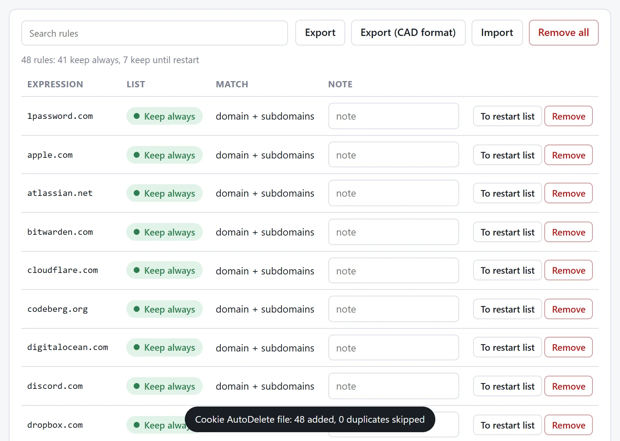
Task: Click the Search rules input field
Action: pyautogui.click(x=155, y=33)
